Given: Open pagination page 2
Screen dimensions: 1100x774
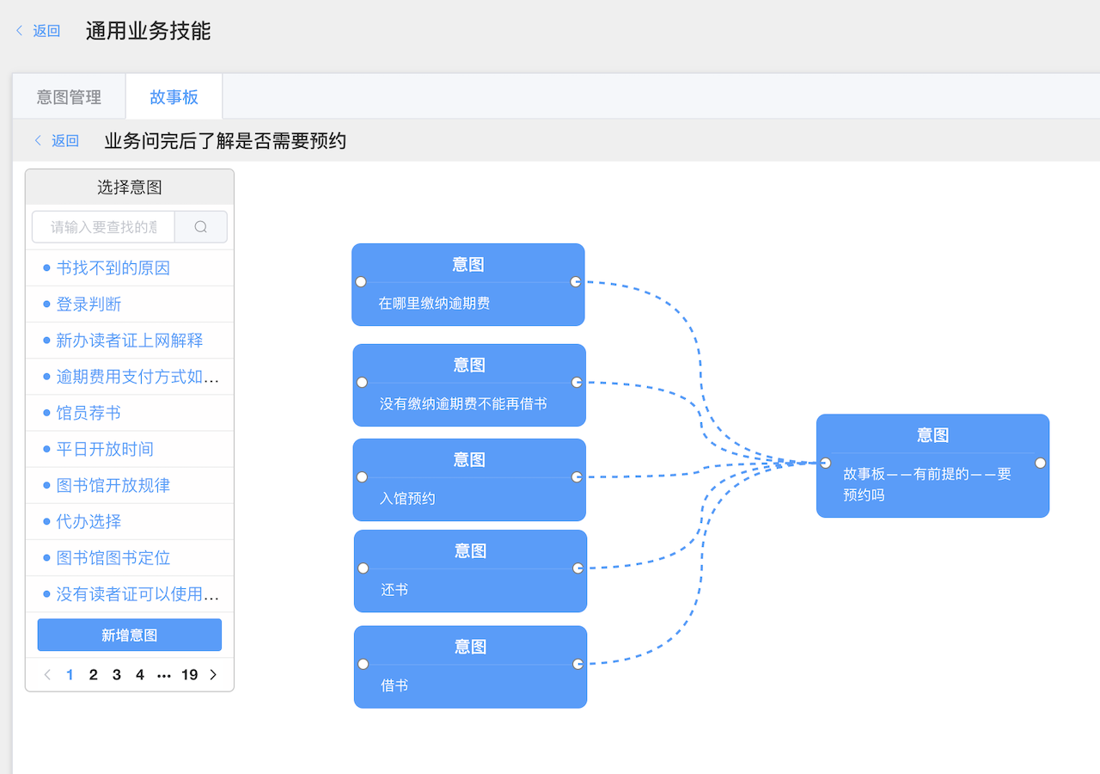Looking at the screenshot, I should coord(94,675).
